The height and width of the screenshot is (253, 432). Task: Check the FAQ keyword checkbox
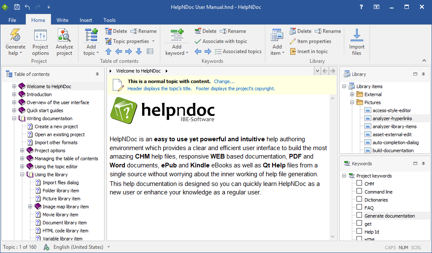(x=359, y=207)
